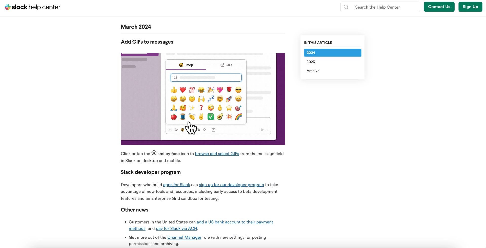Image resolution: width=486 pixels, height=248 pixels.
Task: Click the Contact Us button
Action: [439, 7]
